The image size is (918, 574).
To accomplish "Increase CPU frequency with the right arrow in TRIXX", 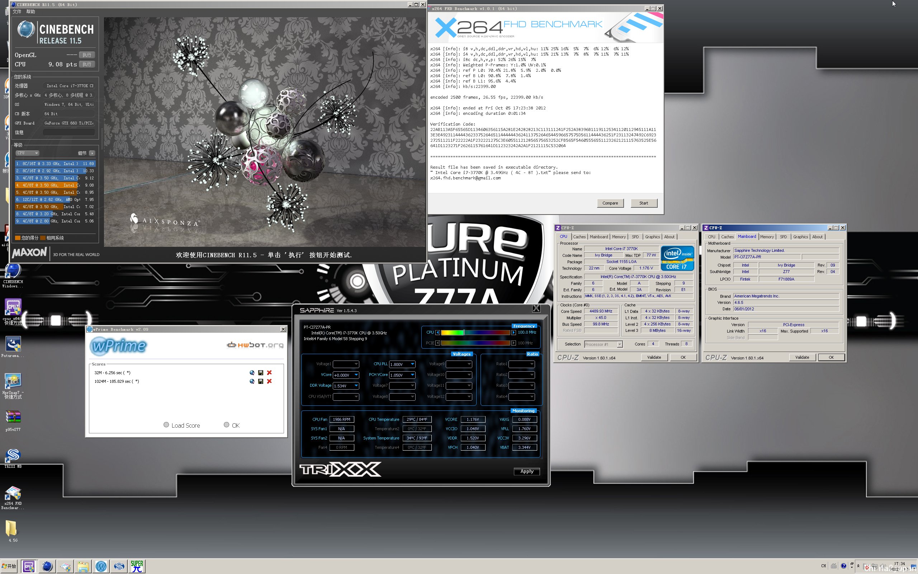I will click(x=514, y=332).
